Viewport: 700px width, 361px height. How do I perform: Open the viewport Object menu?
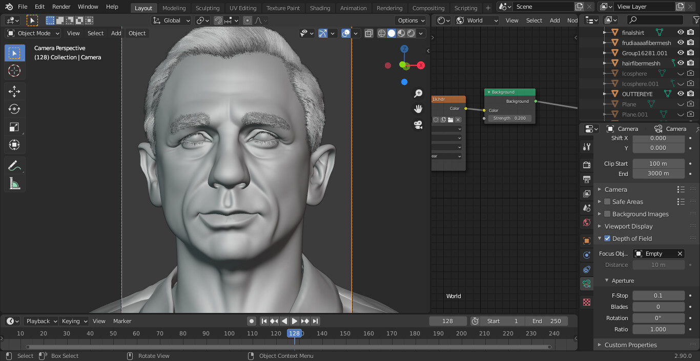(x=137, y=33)
